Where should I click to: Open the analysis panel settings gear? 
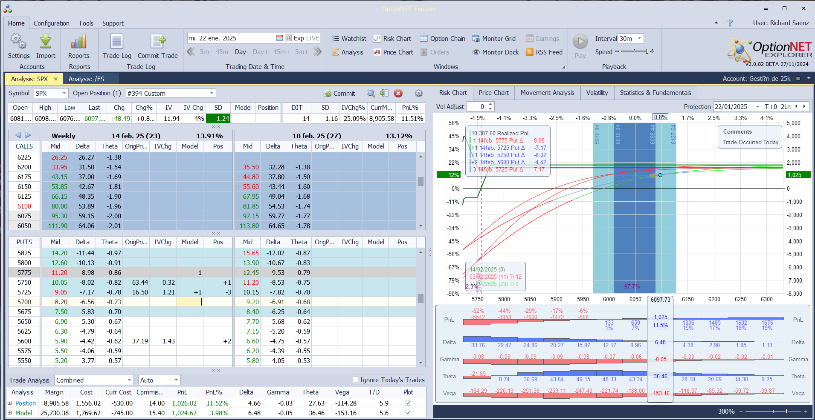419,93
